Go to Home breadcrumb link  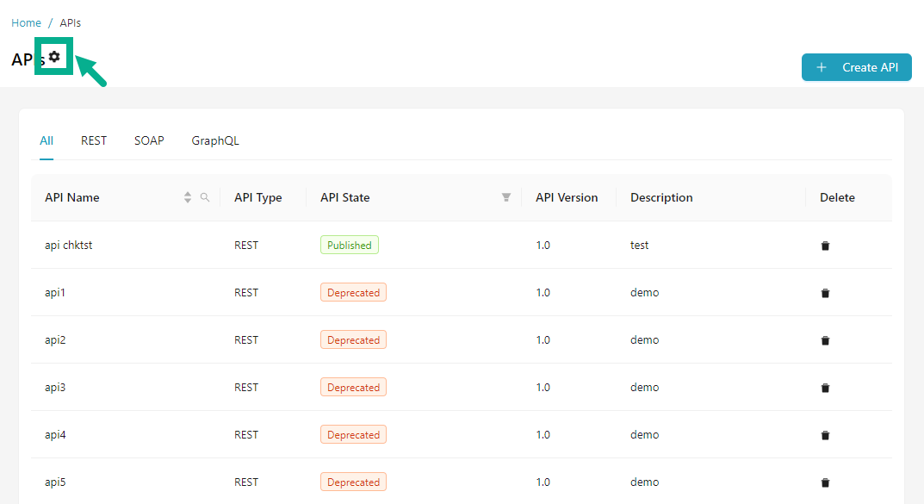26,23
